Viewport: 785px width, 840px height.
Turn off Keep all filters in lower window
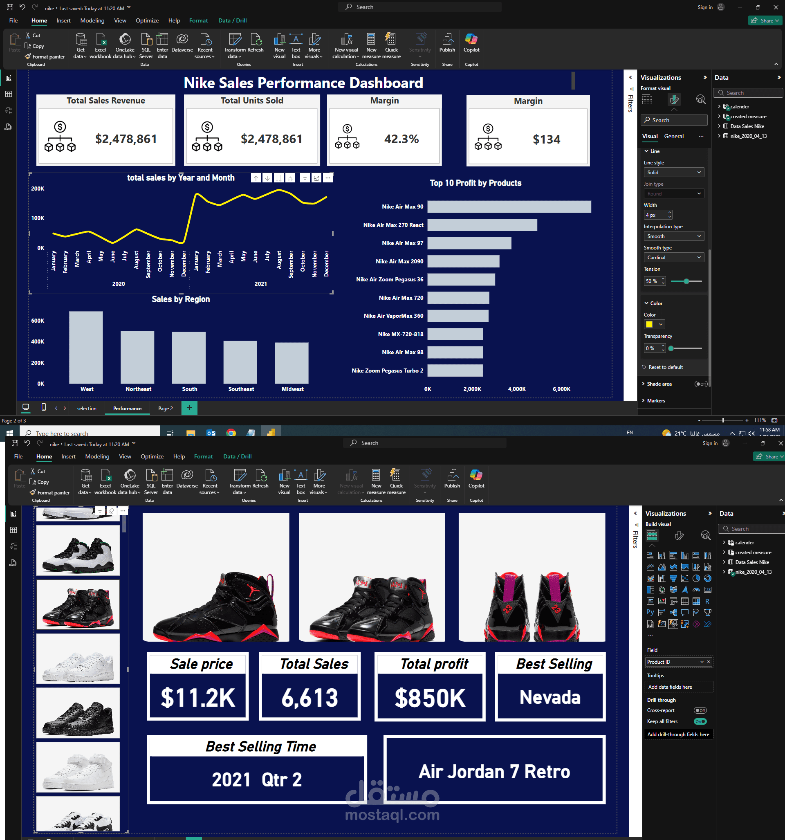(x=700, y=721)
